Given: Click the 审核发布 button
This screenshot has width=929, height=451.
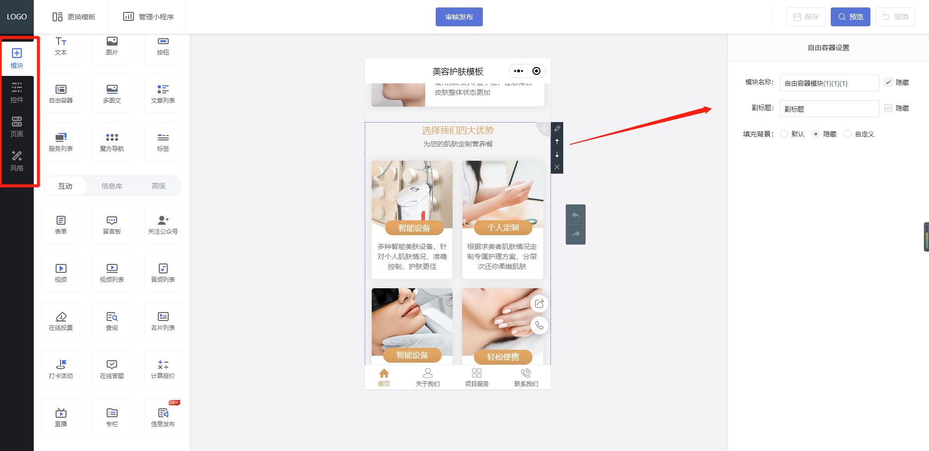Looking at the screenshot, I should point(459,17).
